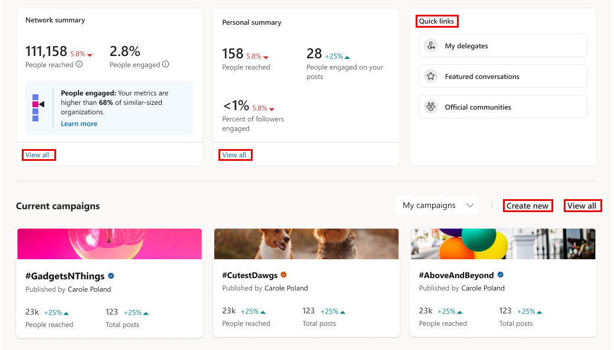This screenshot has height=350, width=614.
Task: Click the My delegates icon
Action: pyautogui.click(x=431, y=46)
